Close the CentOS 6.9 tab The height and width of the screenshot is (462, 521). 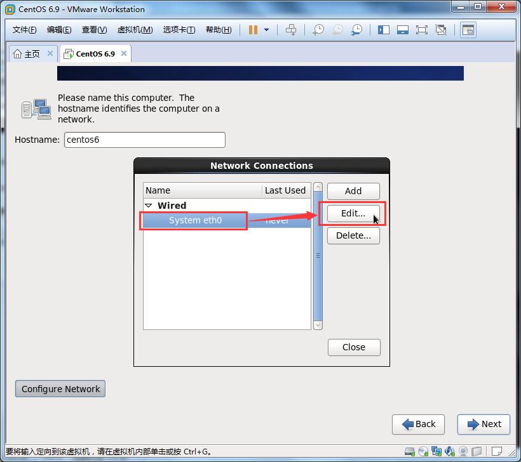tap(124, 53)
